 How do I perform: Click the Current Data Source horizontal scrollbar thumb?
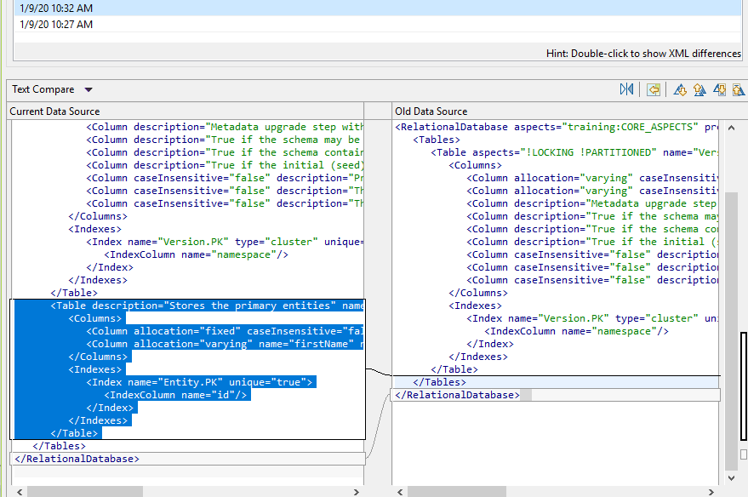tap(85, 491)
